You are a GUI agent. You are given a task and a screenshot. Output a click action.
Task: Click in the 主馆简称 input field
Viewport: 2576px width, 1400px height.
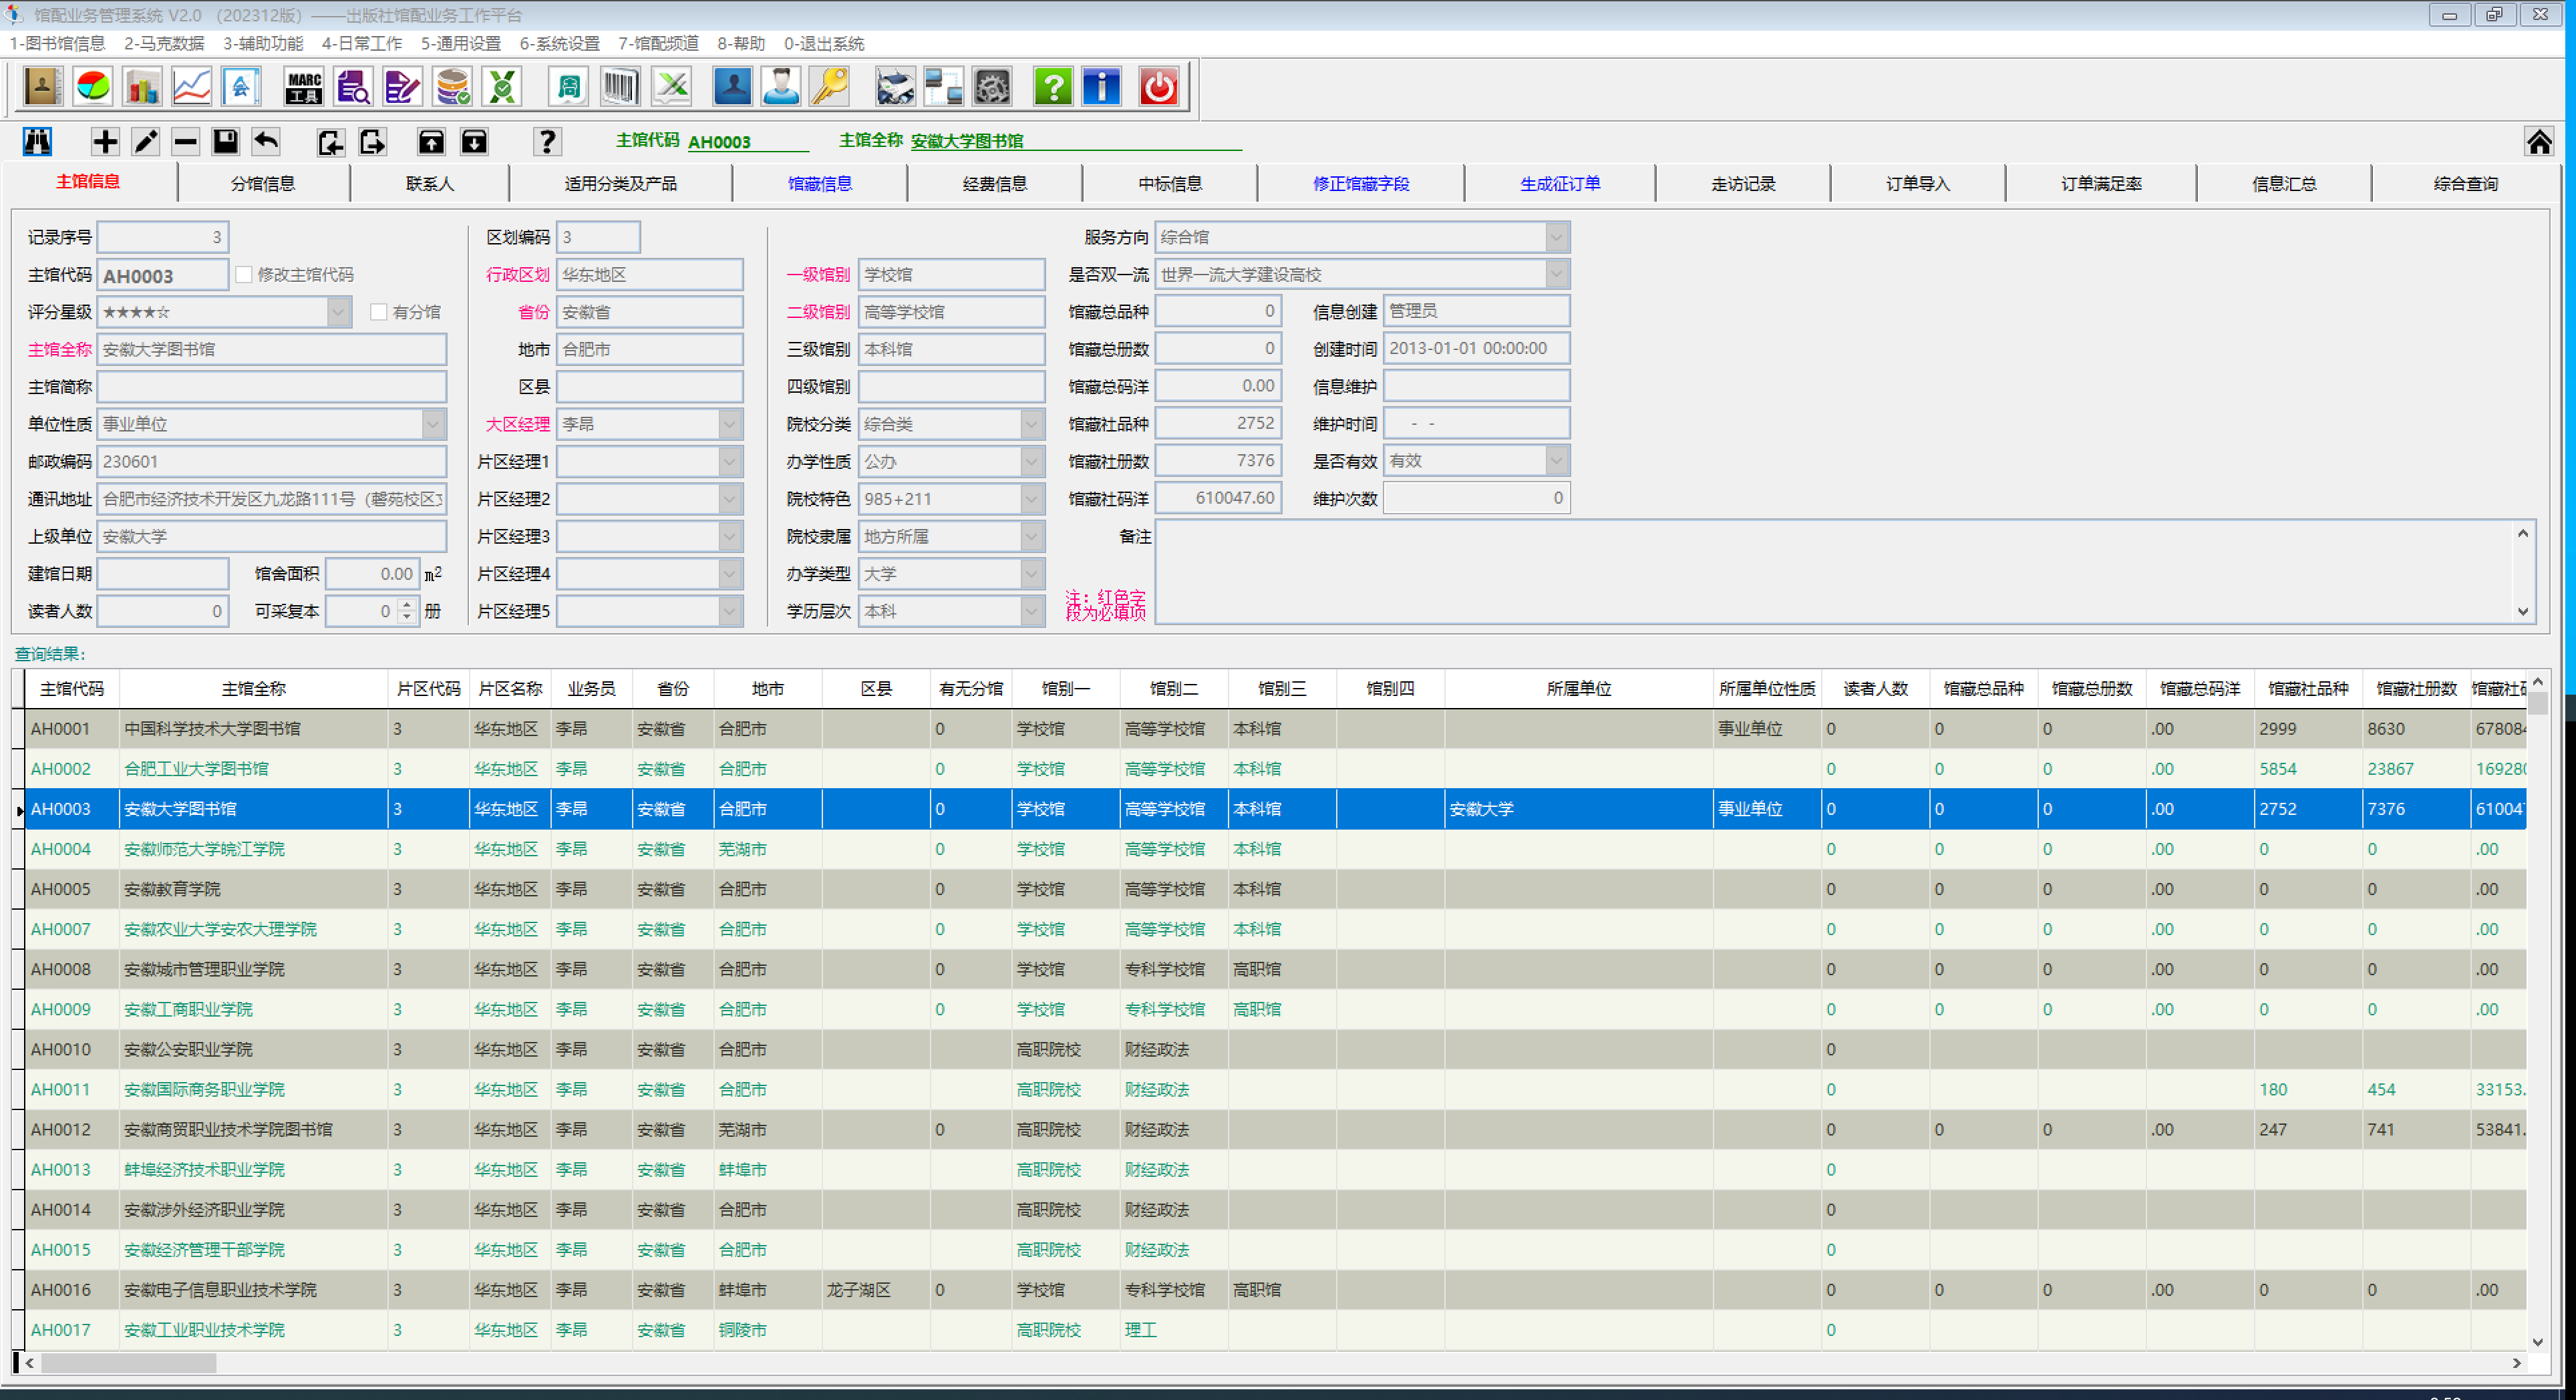click(x=271, y=387)
